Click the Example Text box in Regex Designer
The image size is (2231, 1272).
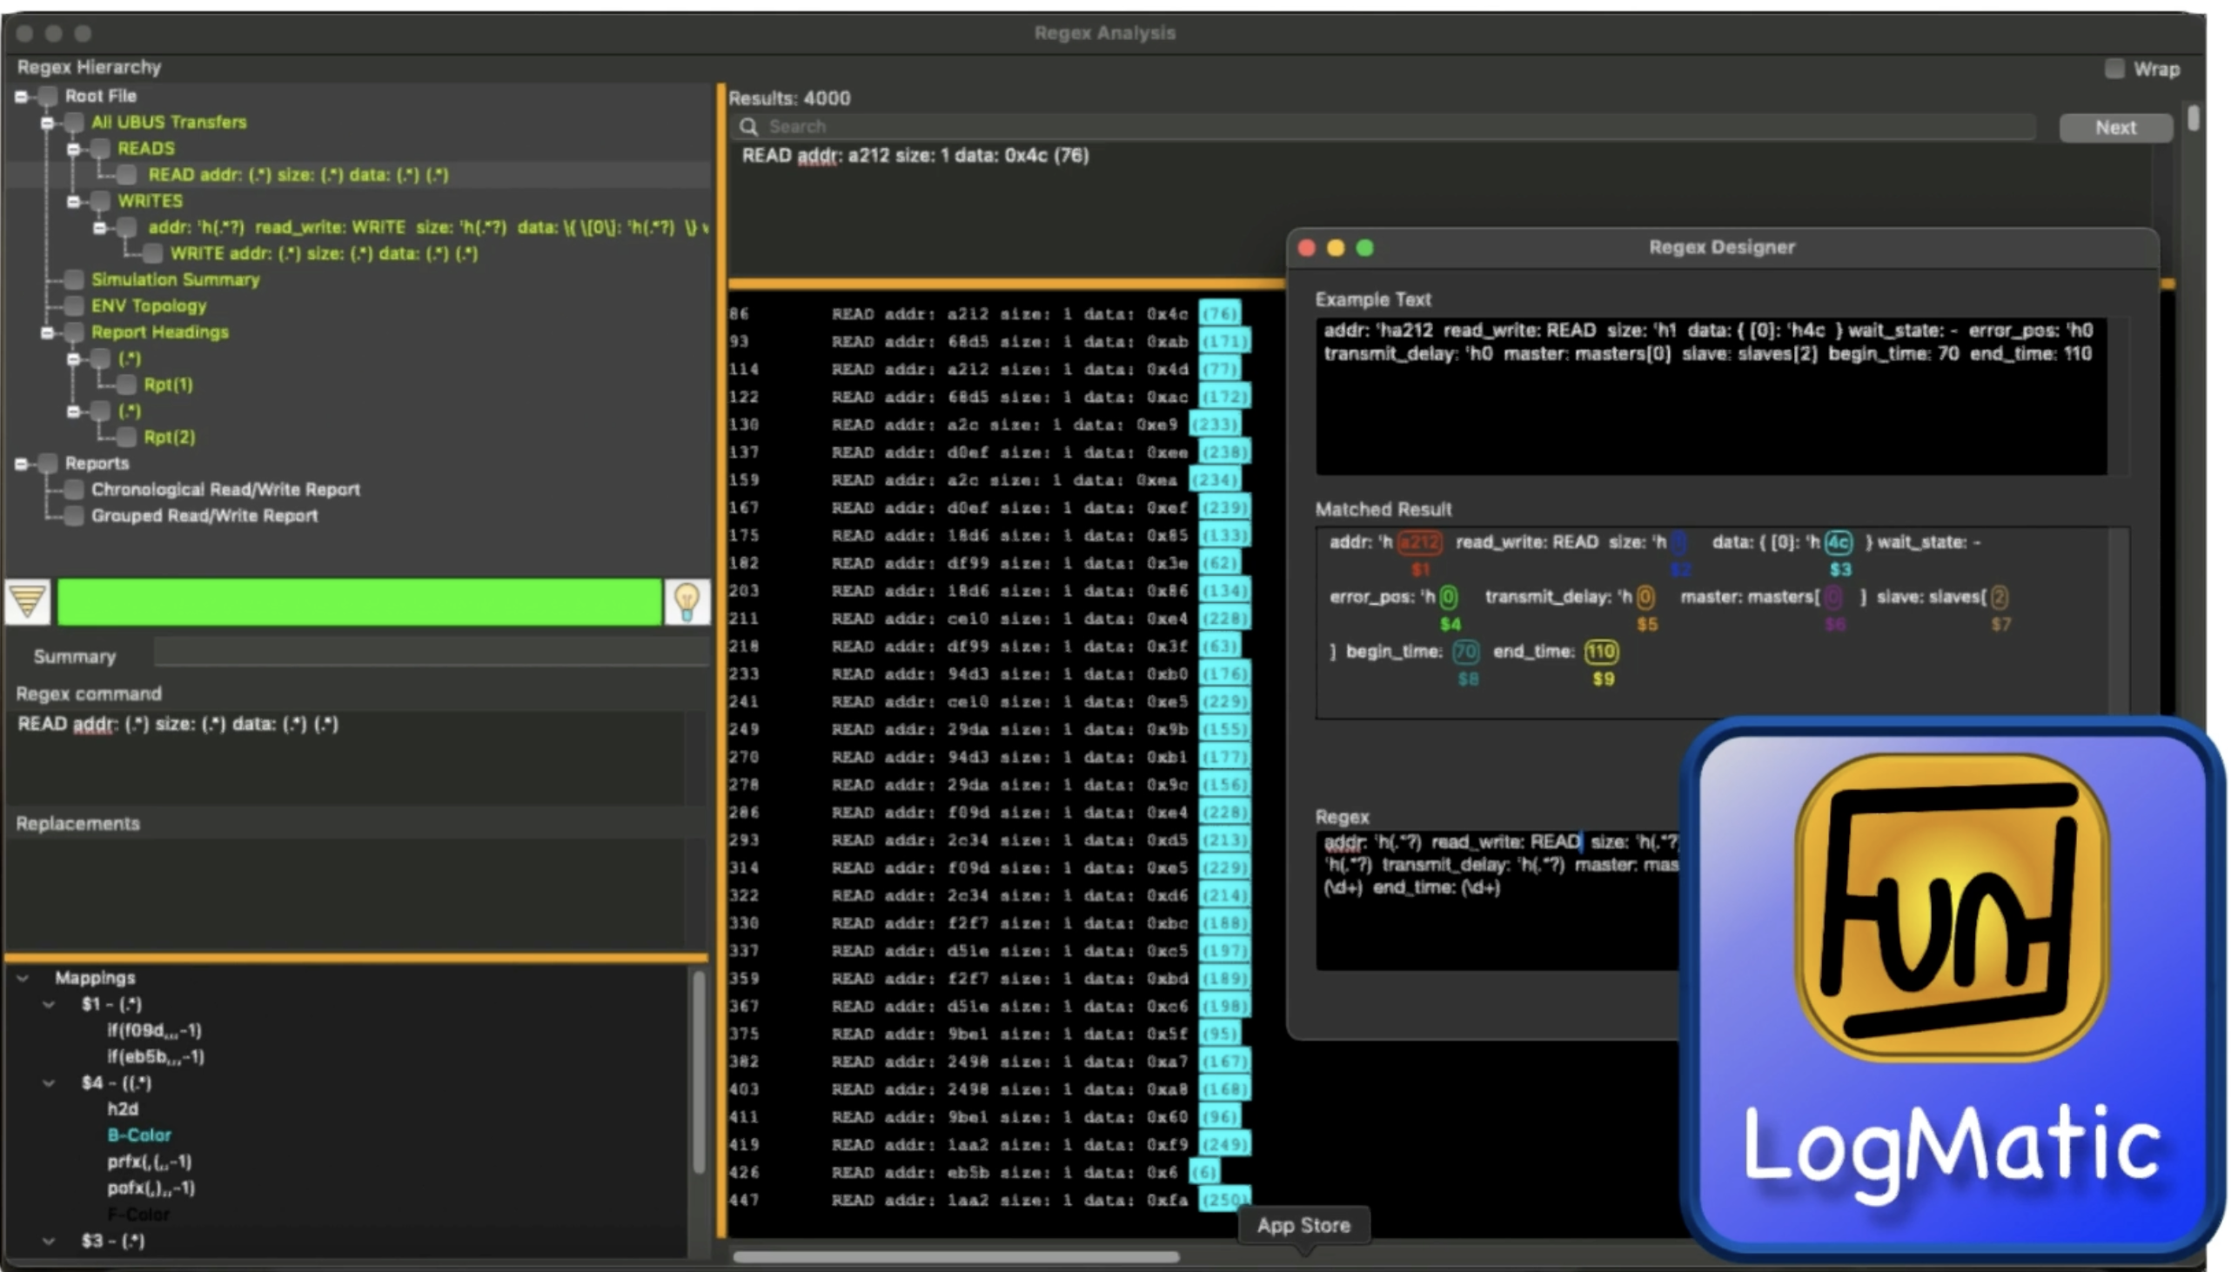[x=1711, y=397]
